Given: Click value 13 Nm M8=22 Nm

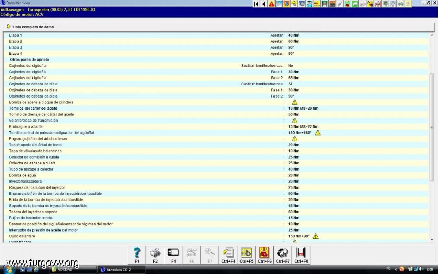Looking at the screenshot, I should (x=303, y=126).
